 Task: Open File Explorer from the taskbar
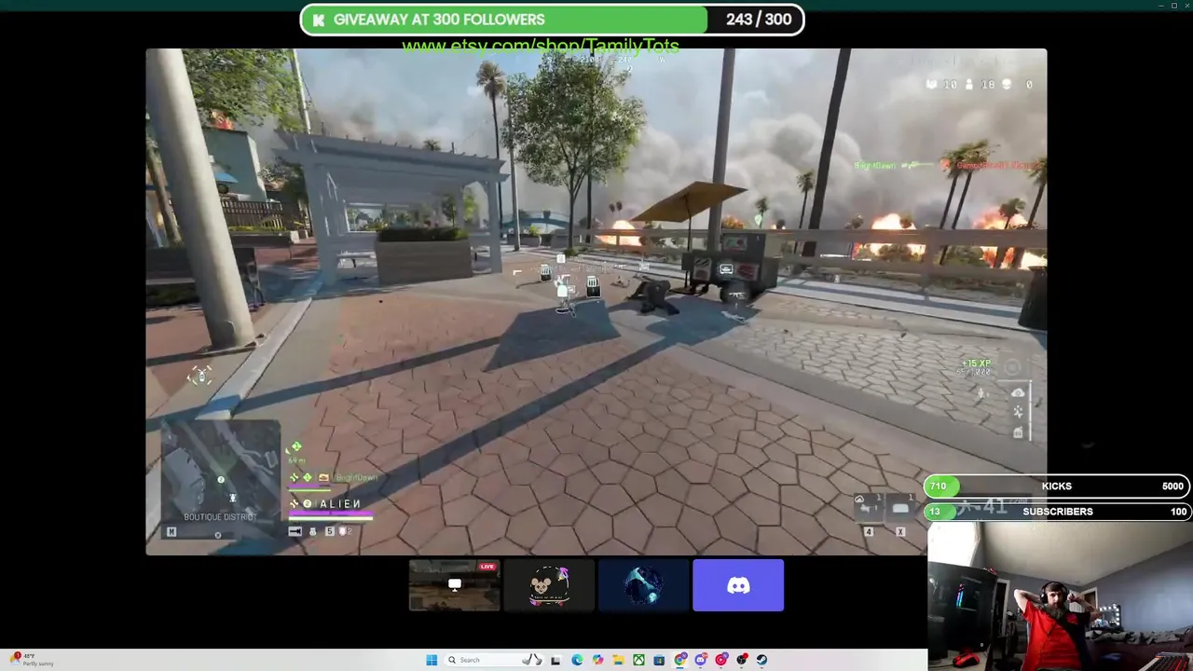click(618, 660)
